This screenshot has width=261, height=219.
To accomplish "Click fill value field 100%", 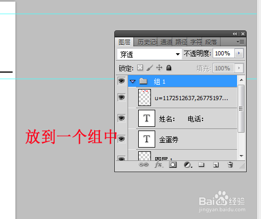I will tap(224, 68).
